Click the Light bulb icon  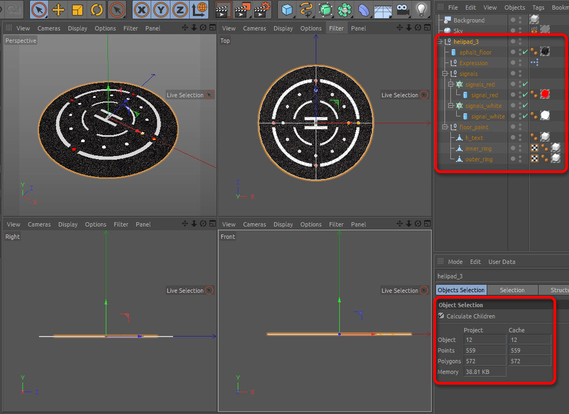pos(422,10)
